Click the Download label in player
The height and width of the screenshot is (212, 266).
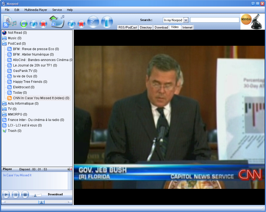55,194
